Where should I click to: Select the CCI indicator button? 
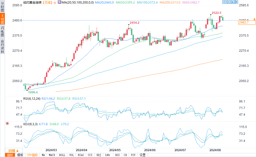[x=90, y=155]
